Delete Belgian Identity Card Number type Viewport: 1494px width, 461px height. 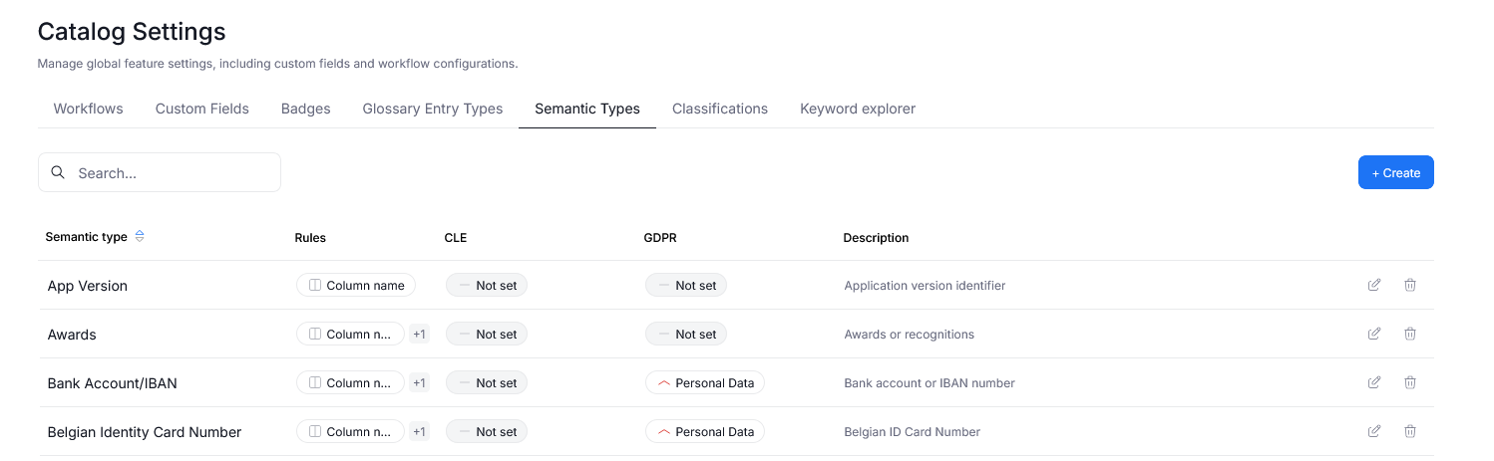pyautogui.click(x=1410, y=431)
